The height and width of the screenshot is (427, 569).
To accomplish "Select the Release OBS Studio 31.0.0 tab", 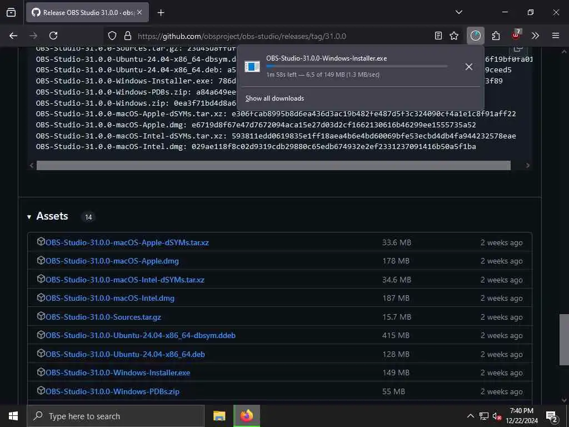I will pyautogui.click(x=87, y=12).
